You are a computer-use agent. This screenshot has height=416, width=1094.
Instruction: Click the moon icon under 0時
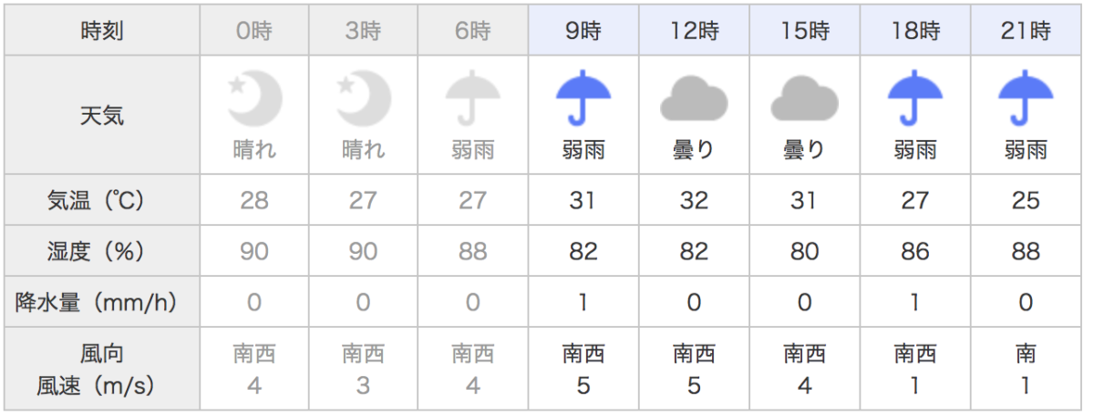tap(254, 97)
